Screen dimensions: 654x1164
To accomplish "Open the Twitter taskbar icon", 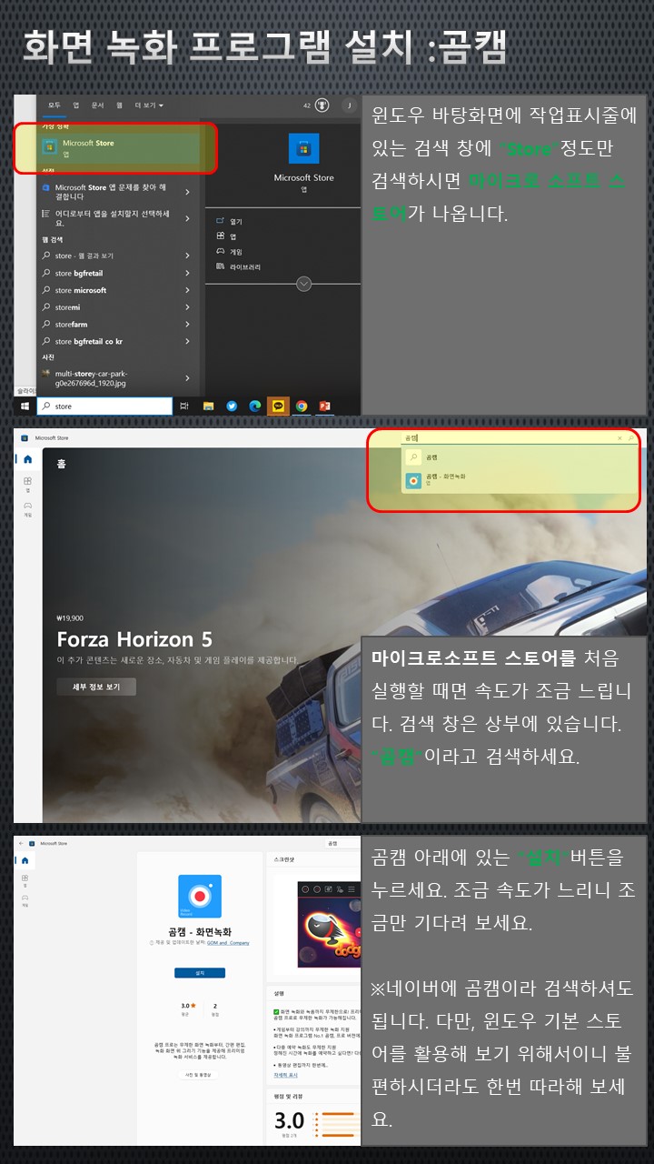I will pyautogui.click(x=232, y=406).
